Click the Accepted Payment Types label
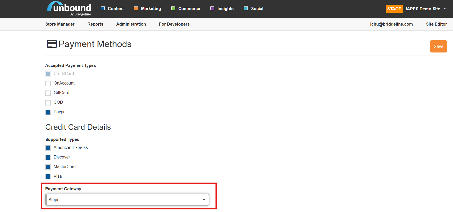 (x=70, y=65)
